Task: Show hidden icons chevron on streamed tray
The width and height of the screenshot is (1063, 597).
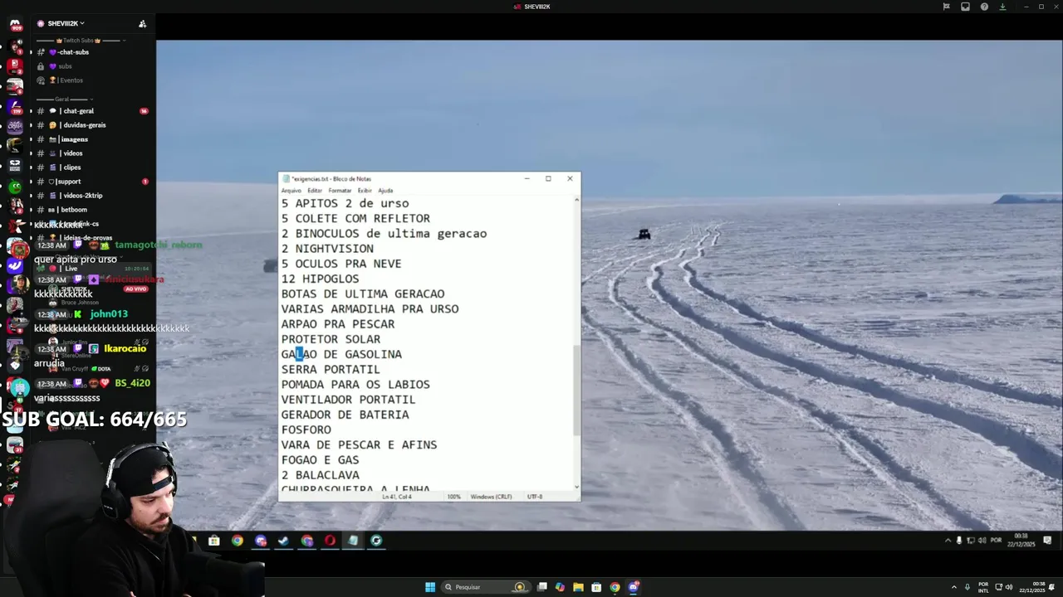Action: coord(948,541)
